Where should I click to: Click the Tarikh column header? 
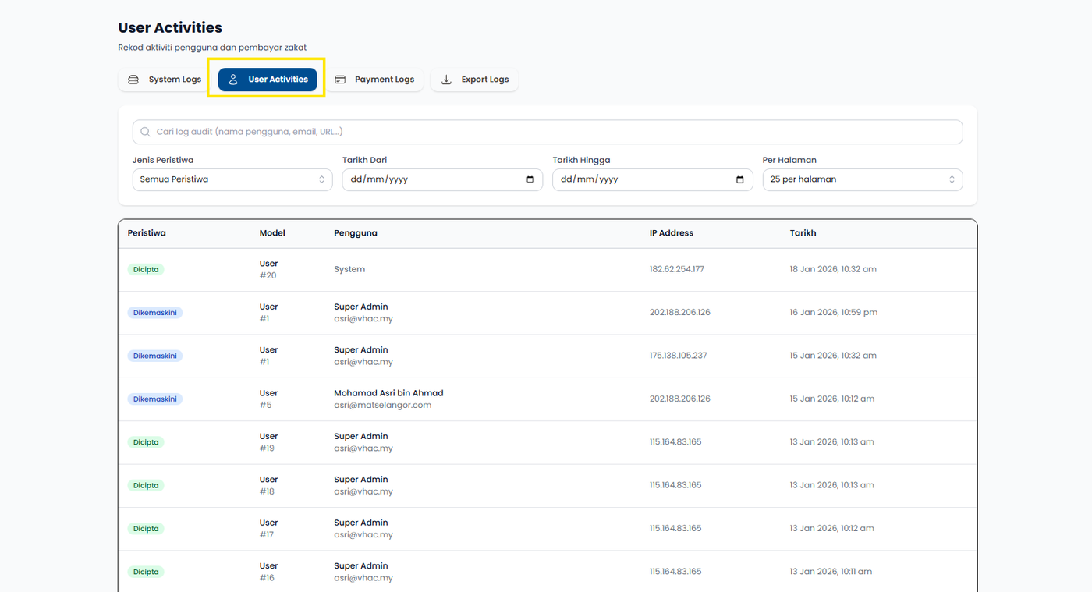[x=803, y=233]
